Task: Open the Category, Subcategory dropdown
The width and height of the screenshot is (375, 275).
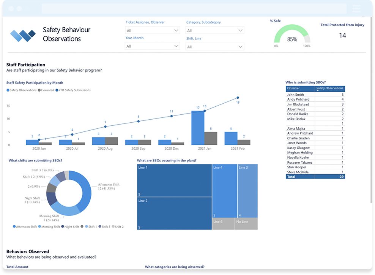Action: tap(215, 30)
